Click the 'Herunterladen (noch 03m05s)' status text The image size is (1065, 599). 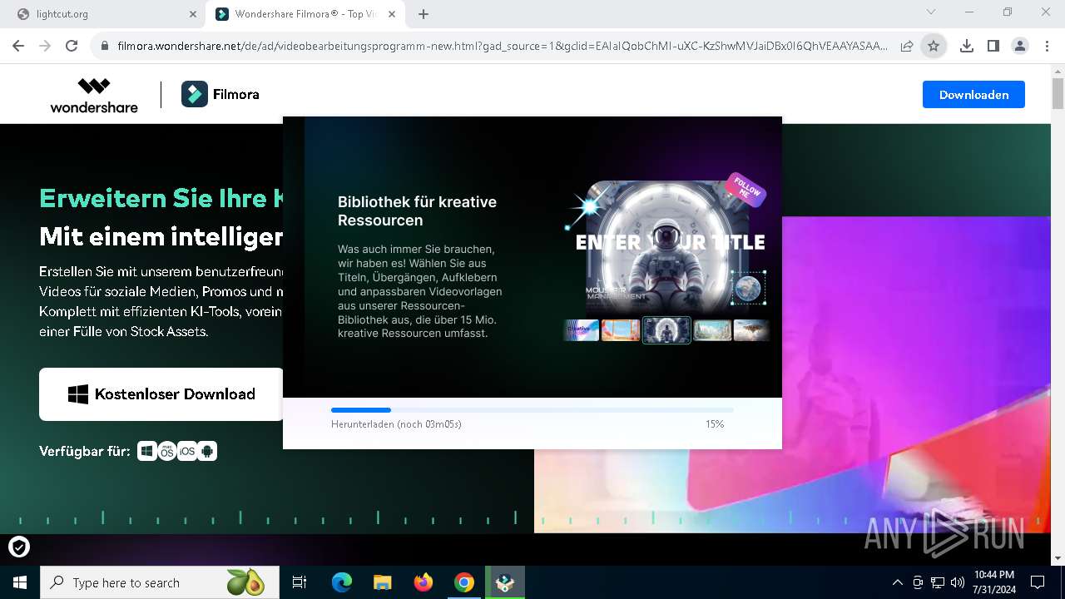396,424
